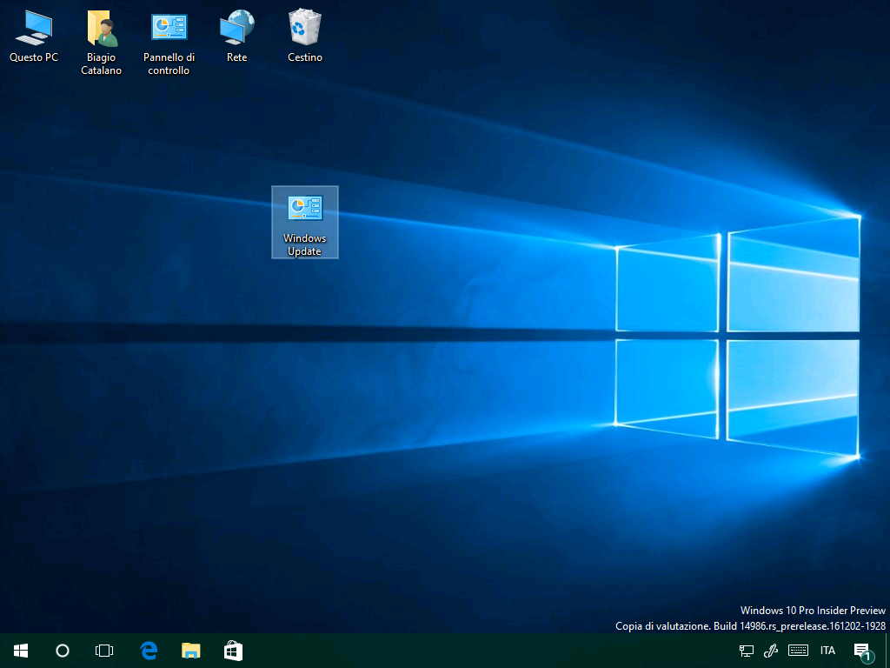Open Task View from the taskbar

tap(104, 651)
